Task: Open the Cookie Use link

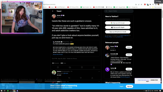Action: (120, 37)
